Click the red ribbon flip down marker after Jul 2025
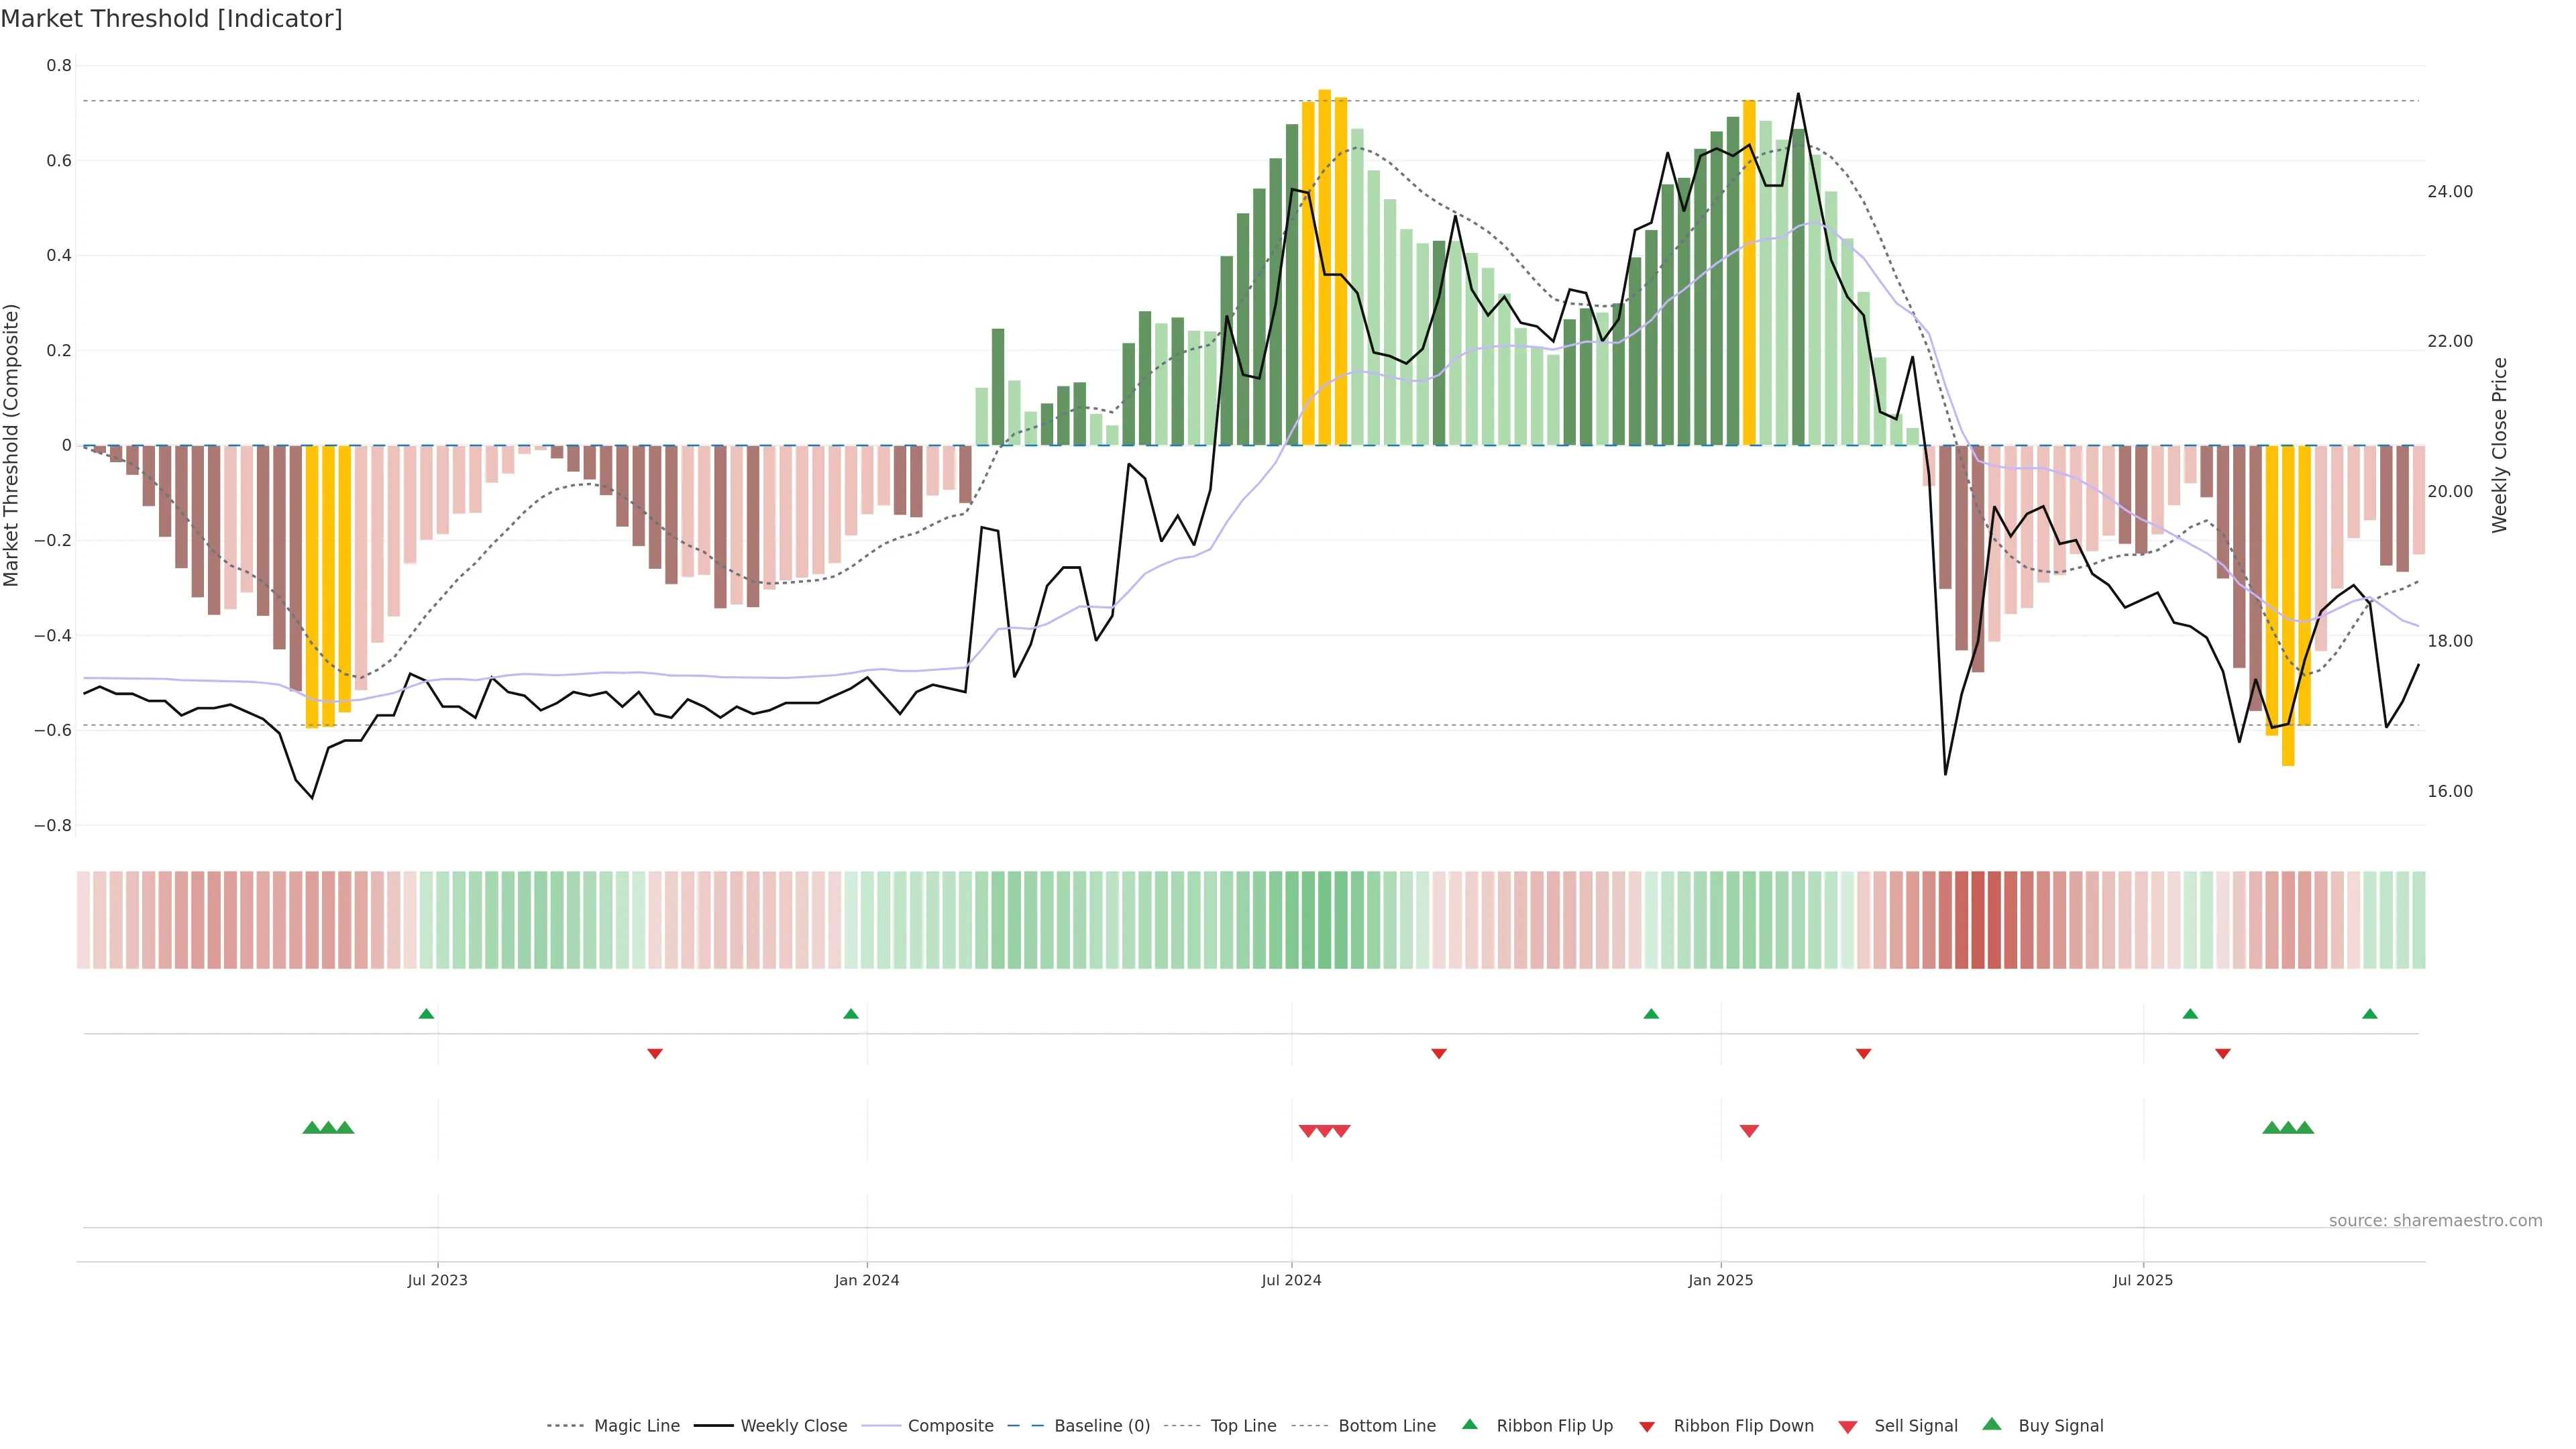 pos(2222,1054)
